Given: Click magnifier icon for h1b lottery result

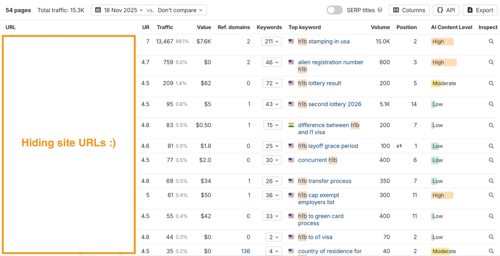Looking at the screenshot, I should 491,83.
